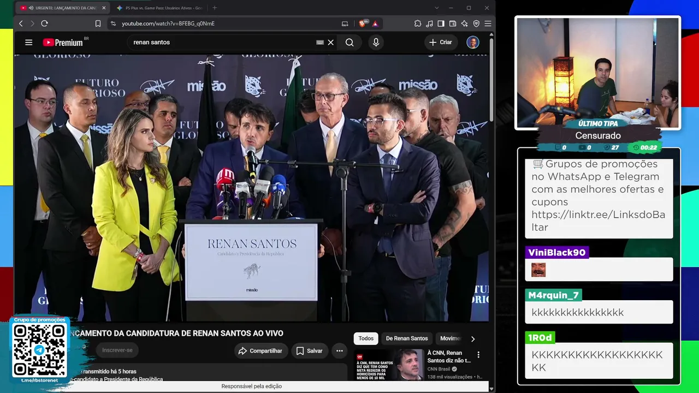Select the 'De Renan Santos' filter chip

pyautogui.click(x=407, y=338)
